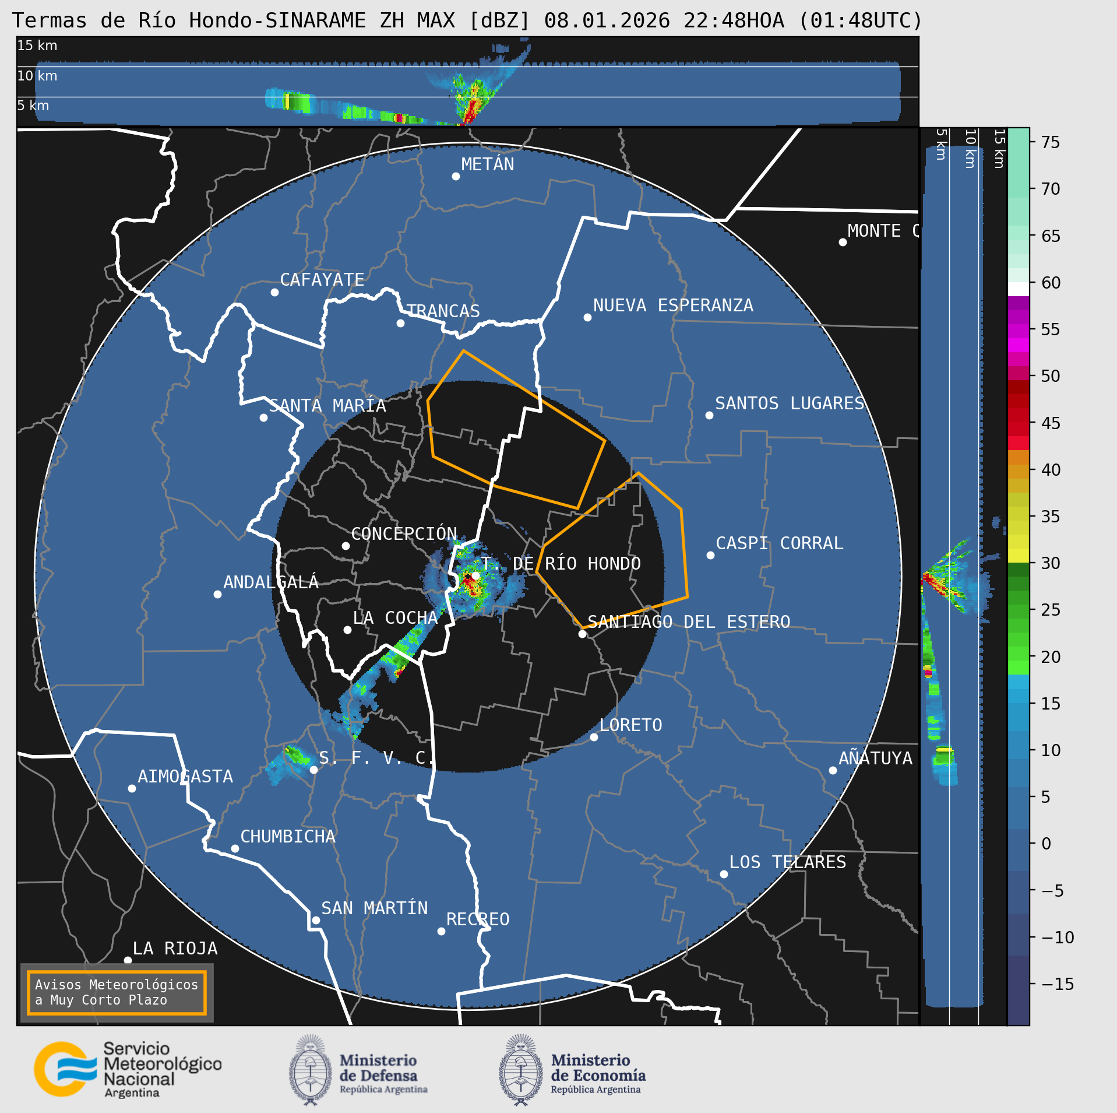Viewport: 1117px width, 1113px height.
Task: Click the rotated 15 km label in right cross-section
Action: point(999,149)
